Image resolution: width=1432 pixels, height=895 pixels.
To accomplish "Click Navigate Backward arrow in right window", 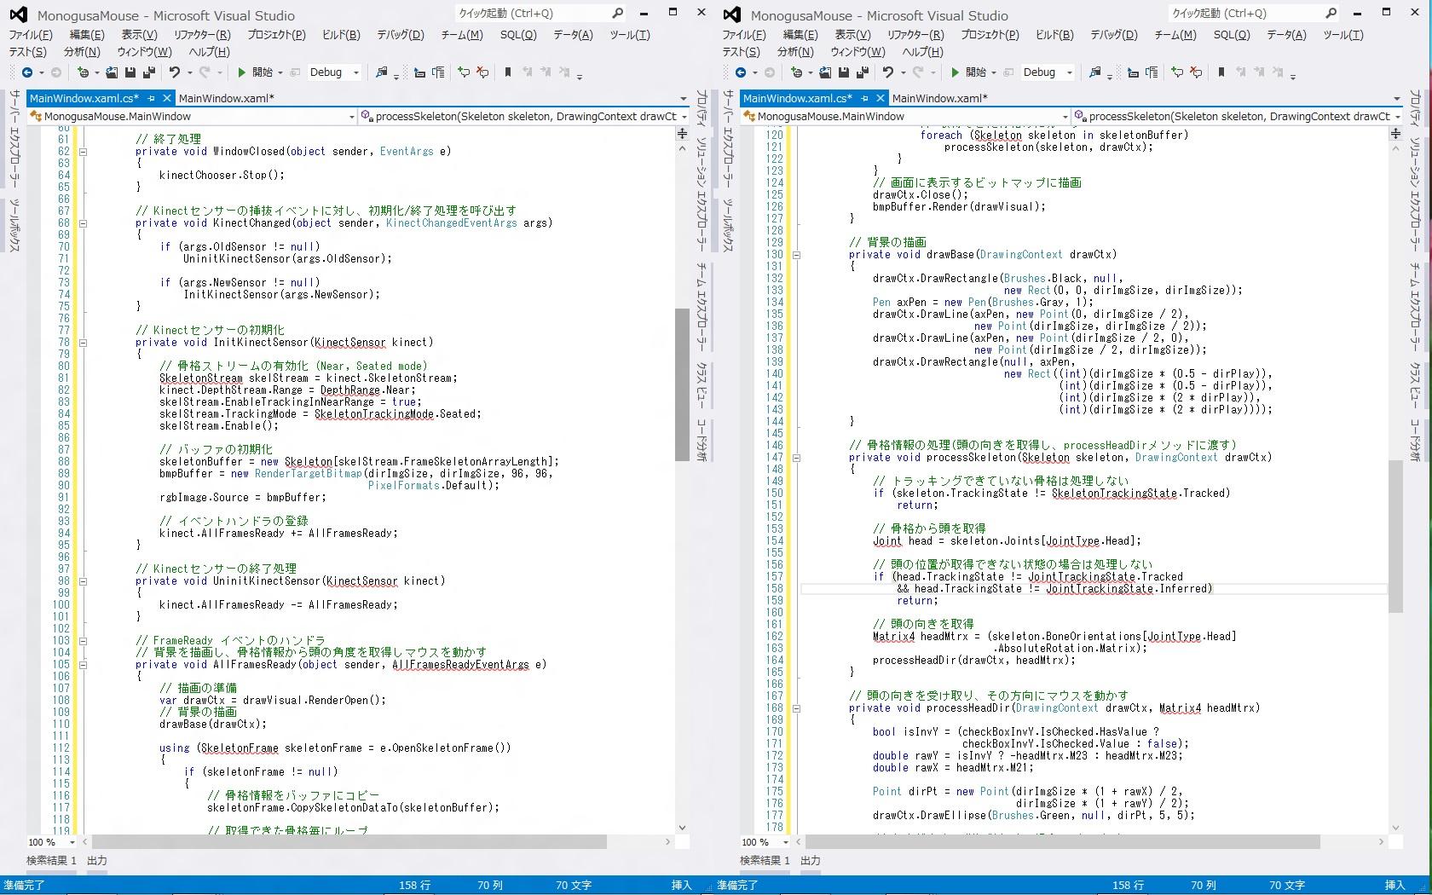I will pos(741,72).
